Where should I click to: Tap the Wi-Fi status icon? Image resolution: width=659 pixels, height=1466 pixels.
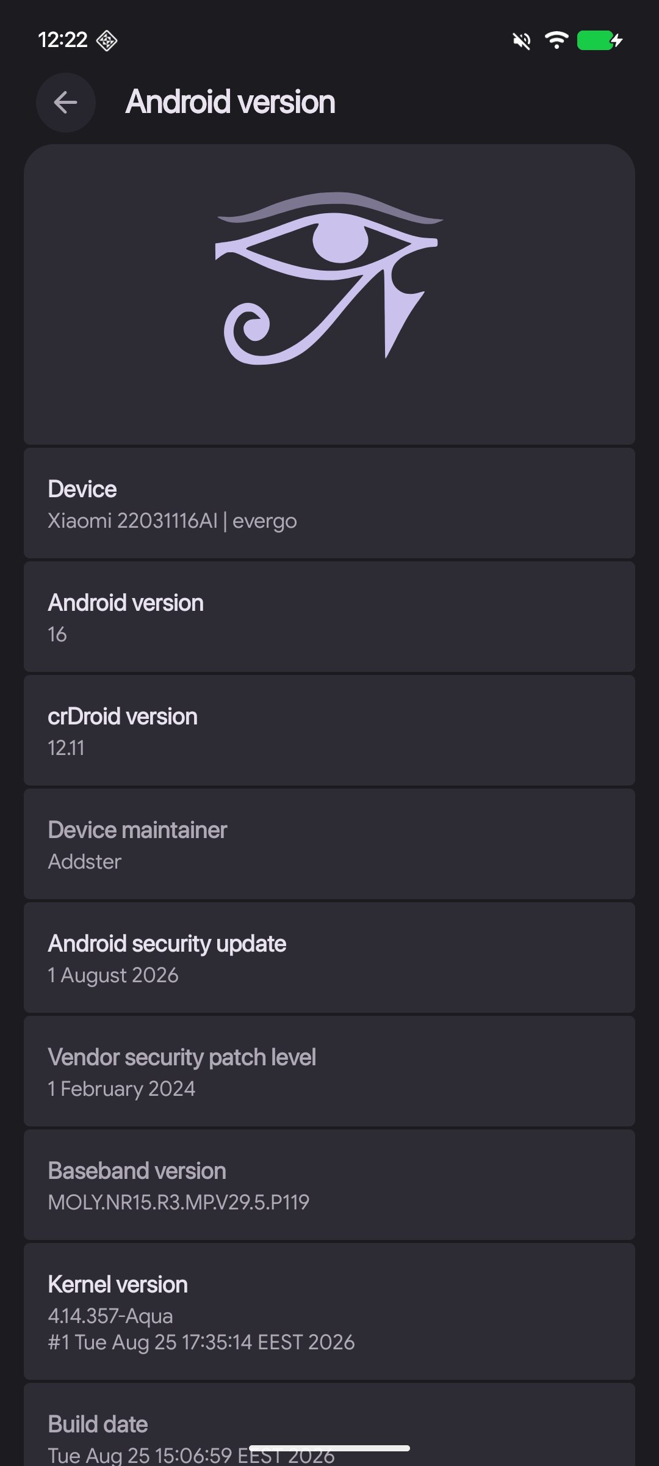[556, 40]
